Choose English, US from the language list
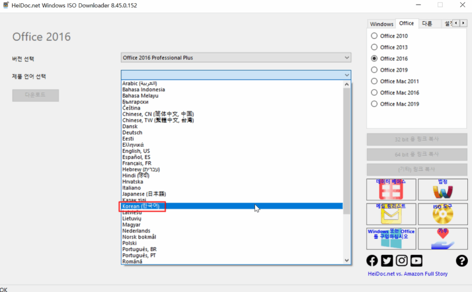This screenshot has width=472, height=292. (x=232, y=151)
